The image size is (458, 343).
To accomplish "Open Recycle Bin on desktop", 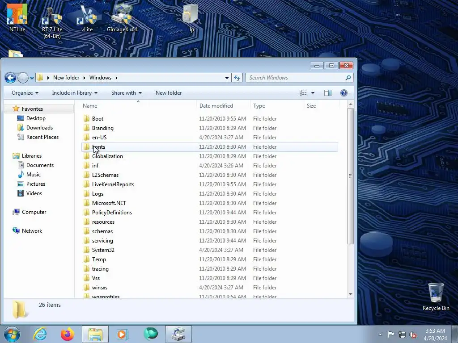I will click(x=436, y=297).
